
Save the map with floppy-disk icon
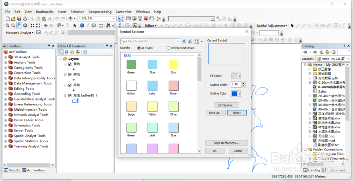coord(19,19)
